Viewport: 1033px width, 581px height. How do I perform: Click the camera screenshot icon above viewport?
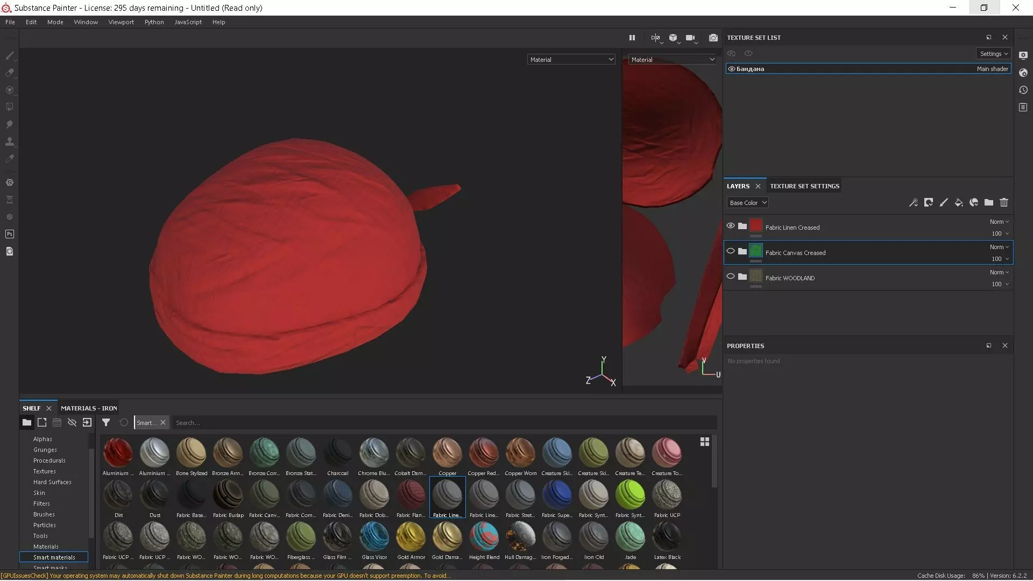pos(713,38)
